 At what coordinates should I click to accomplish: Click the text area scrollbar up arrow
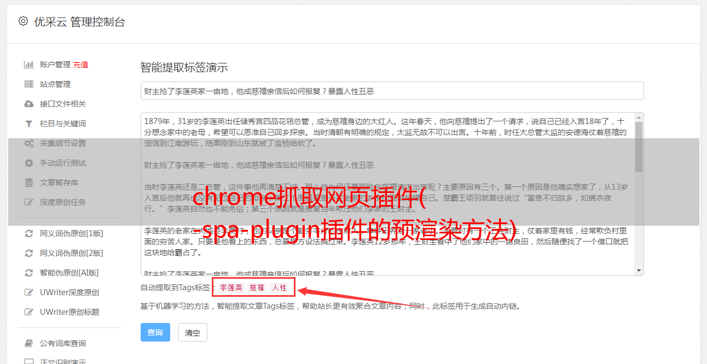coord(639,118)
